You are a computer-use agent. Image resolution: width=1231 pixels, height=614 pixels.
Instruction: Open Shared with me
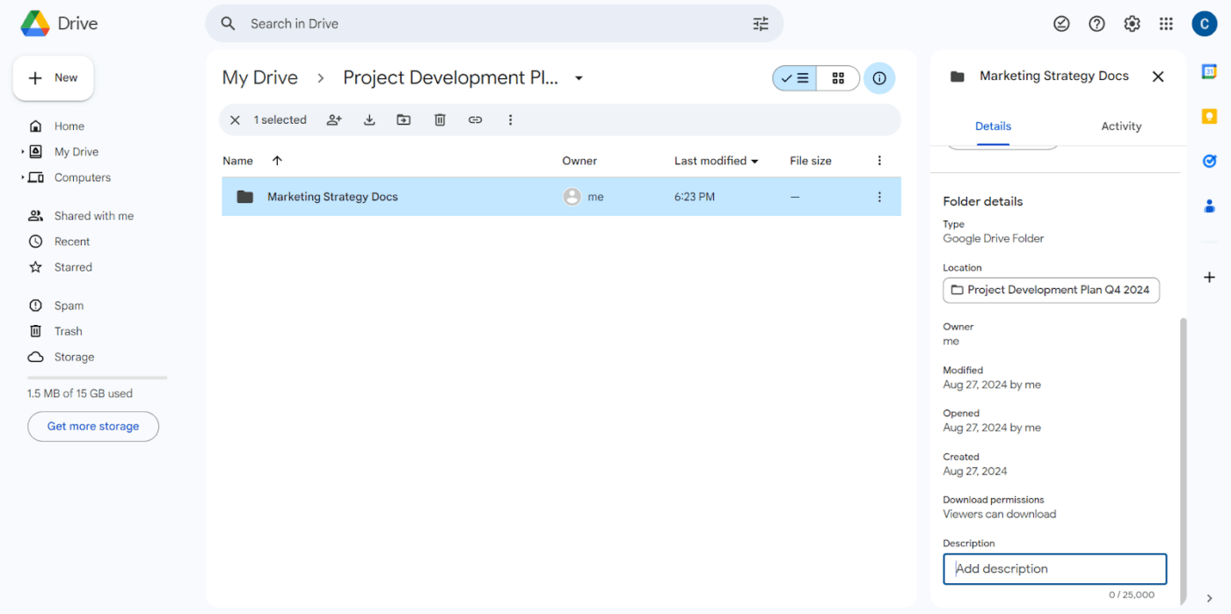(94, 216)
